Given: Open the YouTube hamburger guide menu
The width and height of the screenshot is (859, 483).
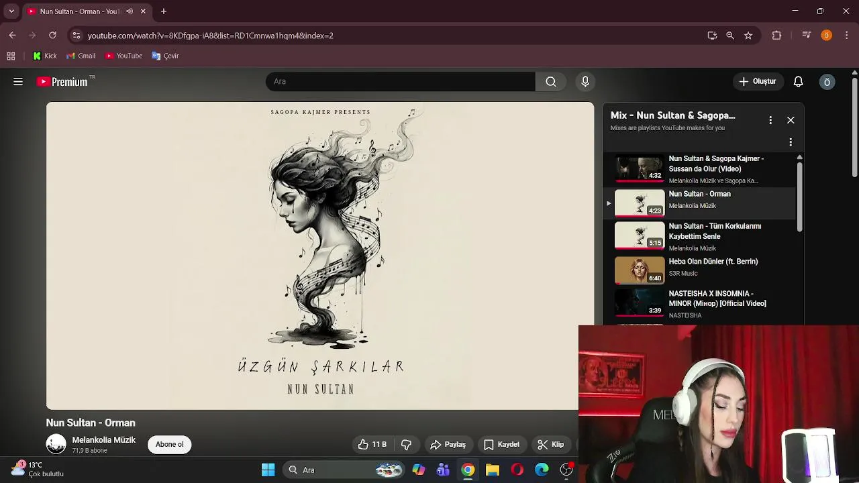Looking at the screenshot, I should 18,82.
